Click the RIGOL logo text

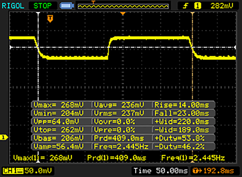click(x=13, y=6)
